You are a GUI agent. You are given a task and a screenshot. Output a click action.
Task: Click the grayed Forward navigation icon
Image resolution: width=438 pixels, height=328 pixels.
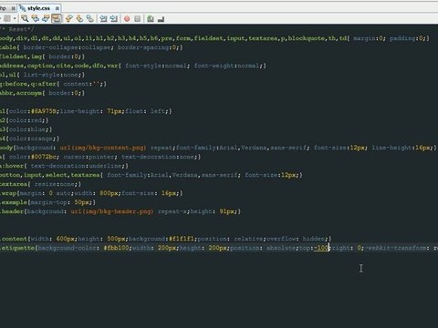coord(6,19)
